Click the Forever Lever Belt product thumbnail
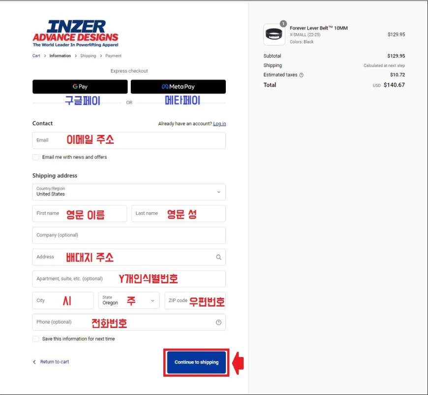The image size is (428, 395). coord(274,34)
